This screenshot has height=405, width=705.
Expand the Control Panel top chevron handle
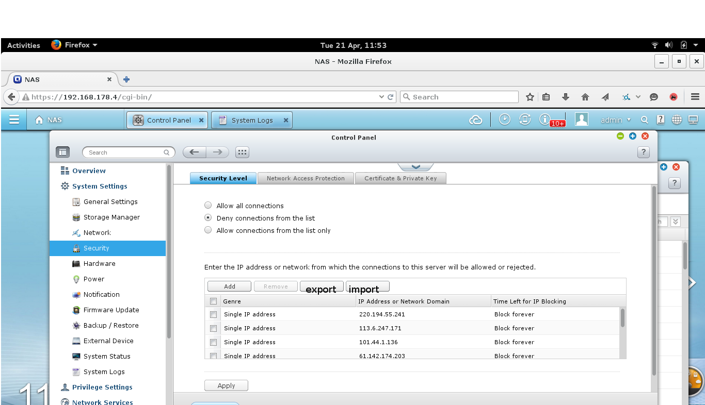tap(415, 167)
